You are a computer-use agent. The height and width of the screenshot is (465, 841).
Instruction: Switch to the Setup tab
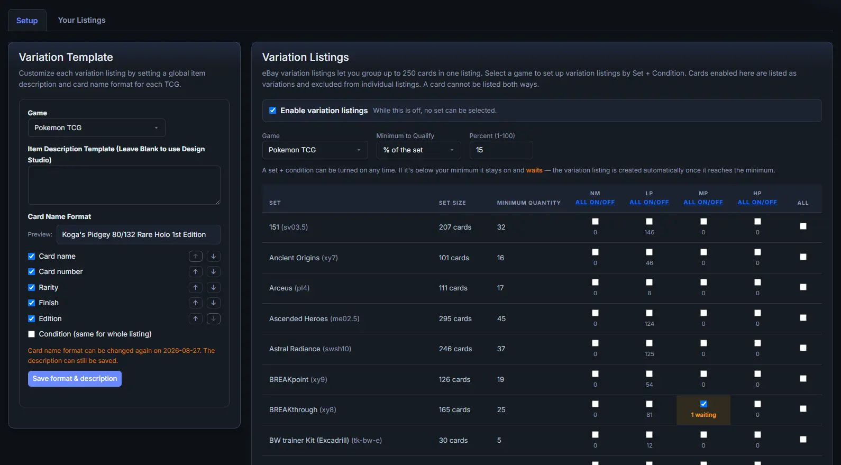point(27,21)
